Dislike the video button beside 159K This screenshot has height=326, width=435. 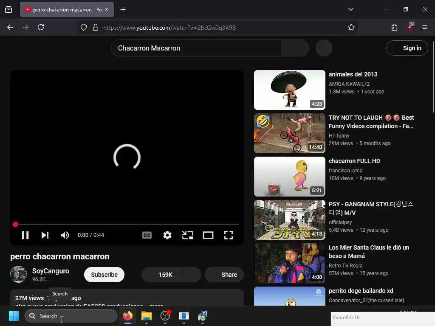[x=190, y=275]
